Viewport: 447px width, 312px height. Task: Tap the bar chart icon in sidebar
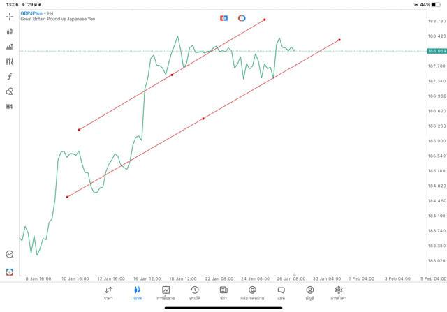coord(10,47)
